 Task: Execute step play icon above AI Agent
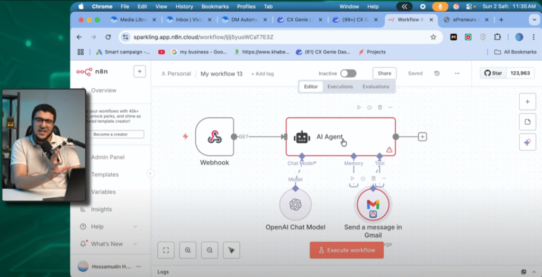[x=359, y=107]
